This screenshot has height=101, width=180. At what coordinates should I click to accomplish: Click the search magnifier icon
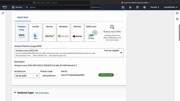click(27, 7)
